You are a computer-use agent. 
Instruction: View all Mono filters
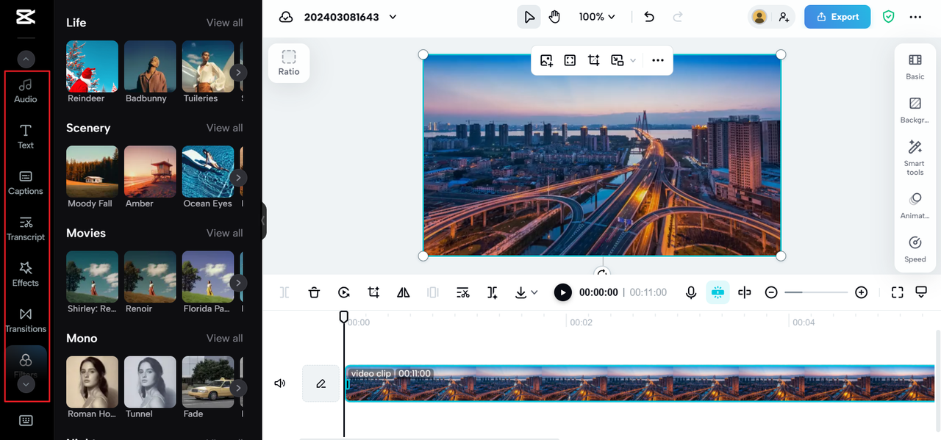224,338
